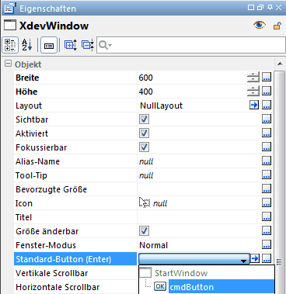Increase the Breite value with stepper
Viewport: 286px width, 294px height.
[253, 74]
